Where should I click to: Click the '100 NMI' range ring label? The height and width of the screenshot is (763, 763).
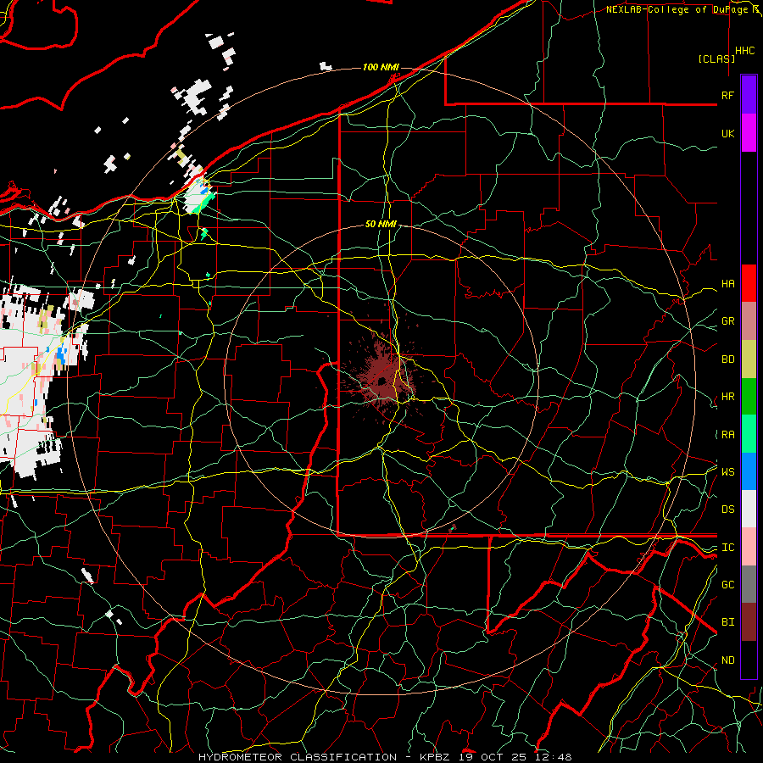(381, 67)
